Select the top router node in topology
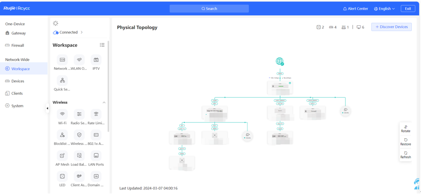The width and height of the screenshot is (421, 196). click(280, 88)
